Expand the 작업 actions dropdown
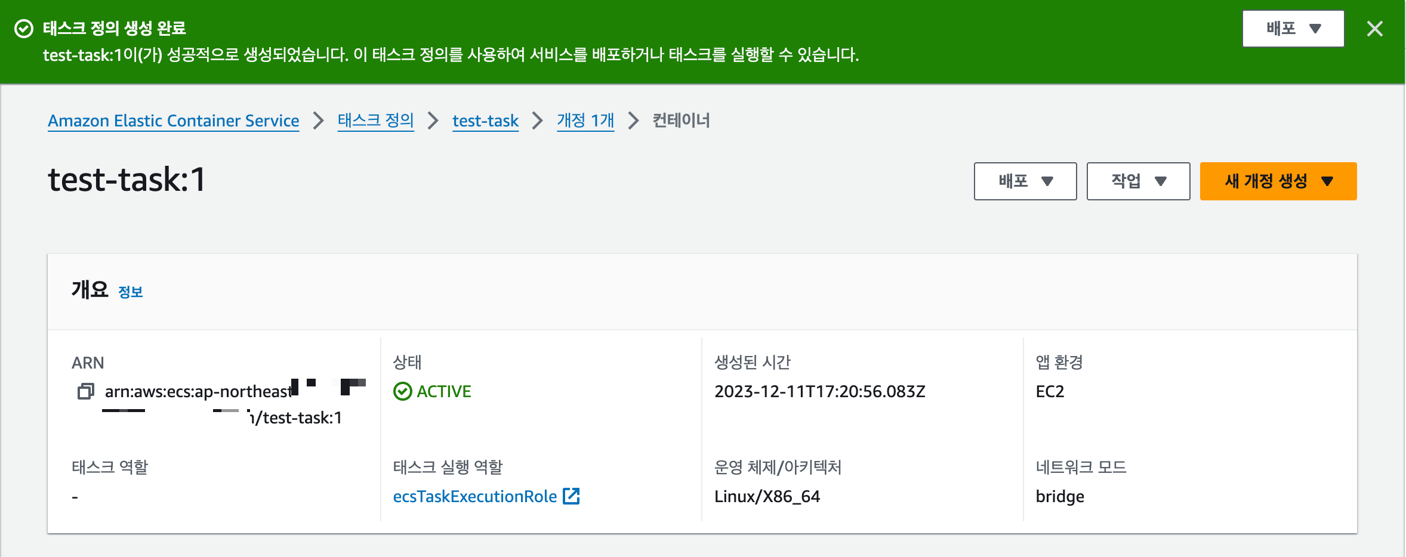 [1137, 181]
